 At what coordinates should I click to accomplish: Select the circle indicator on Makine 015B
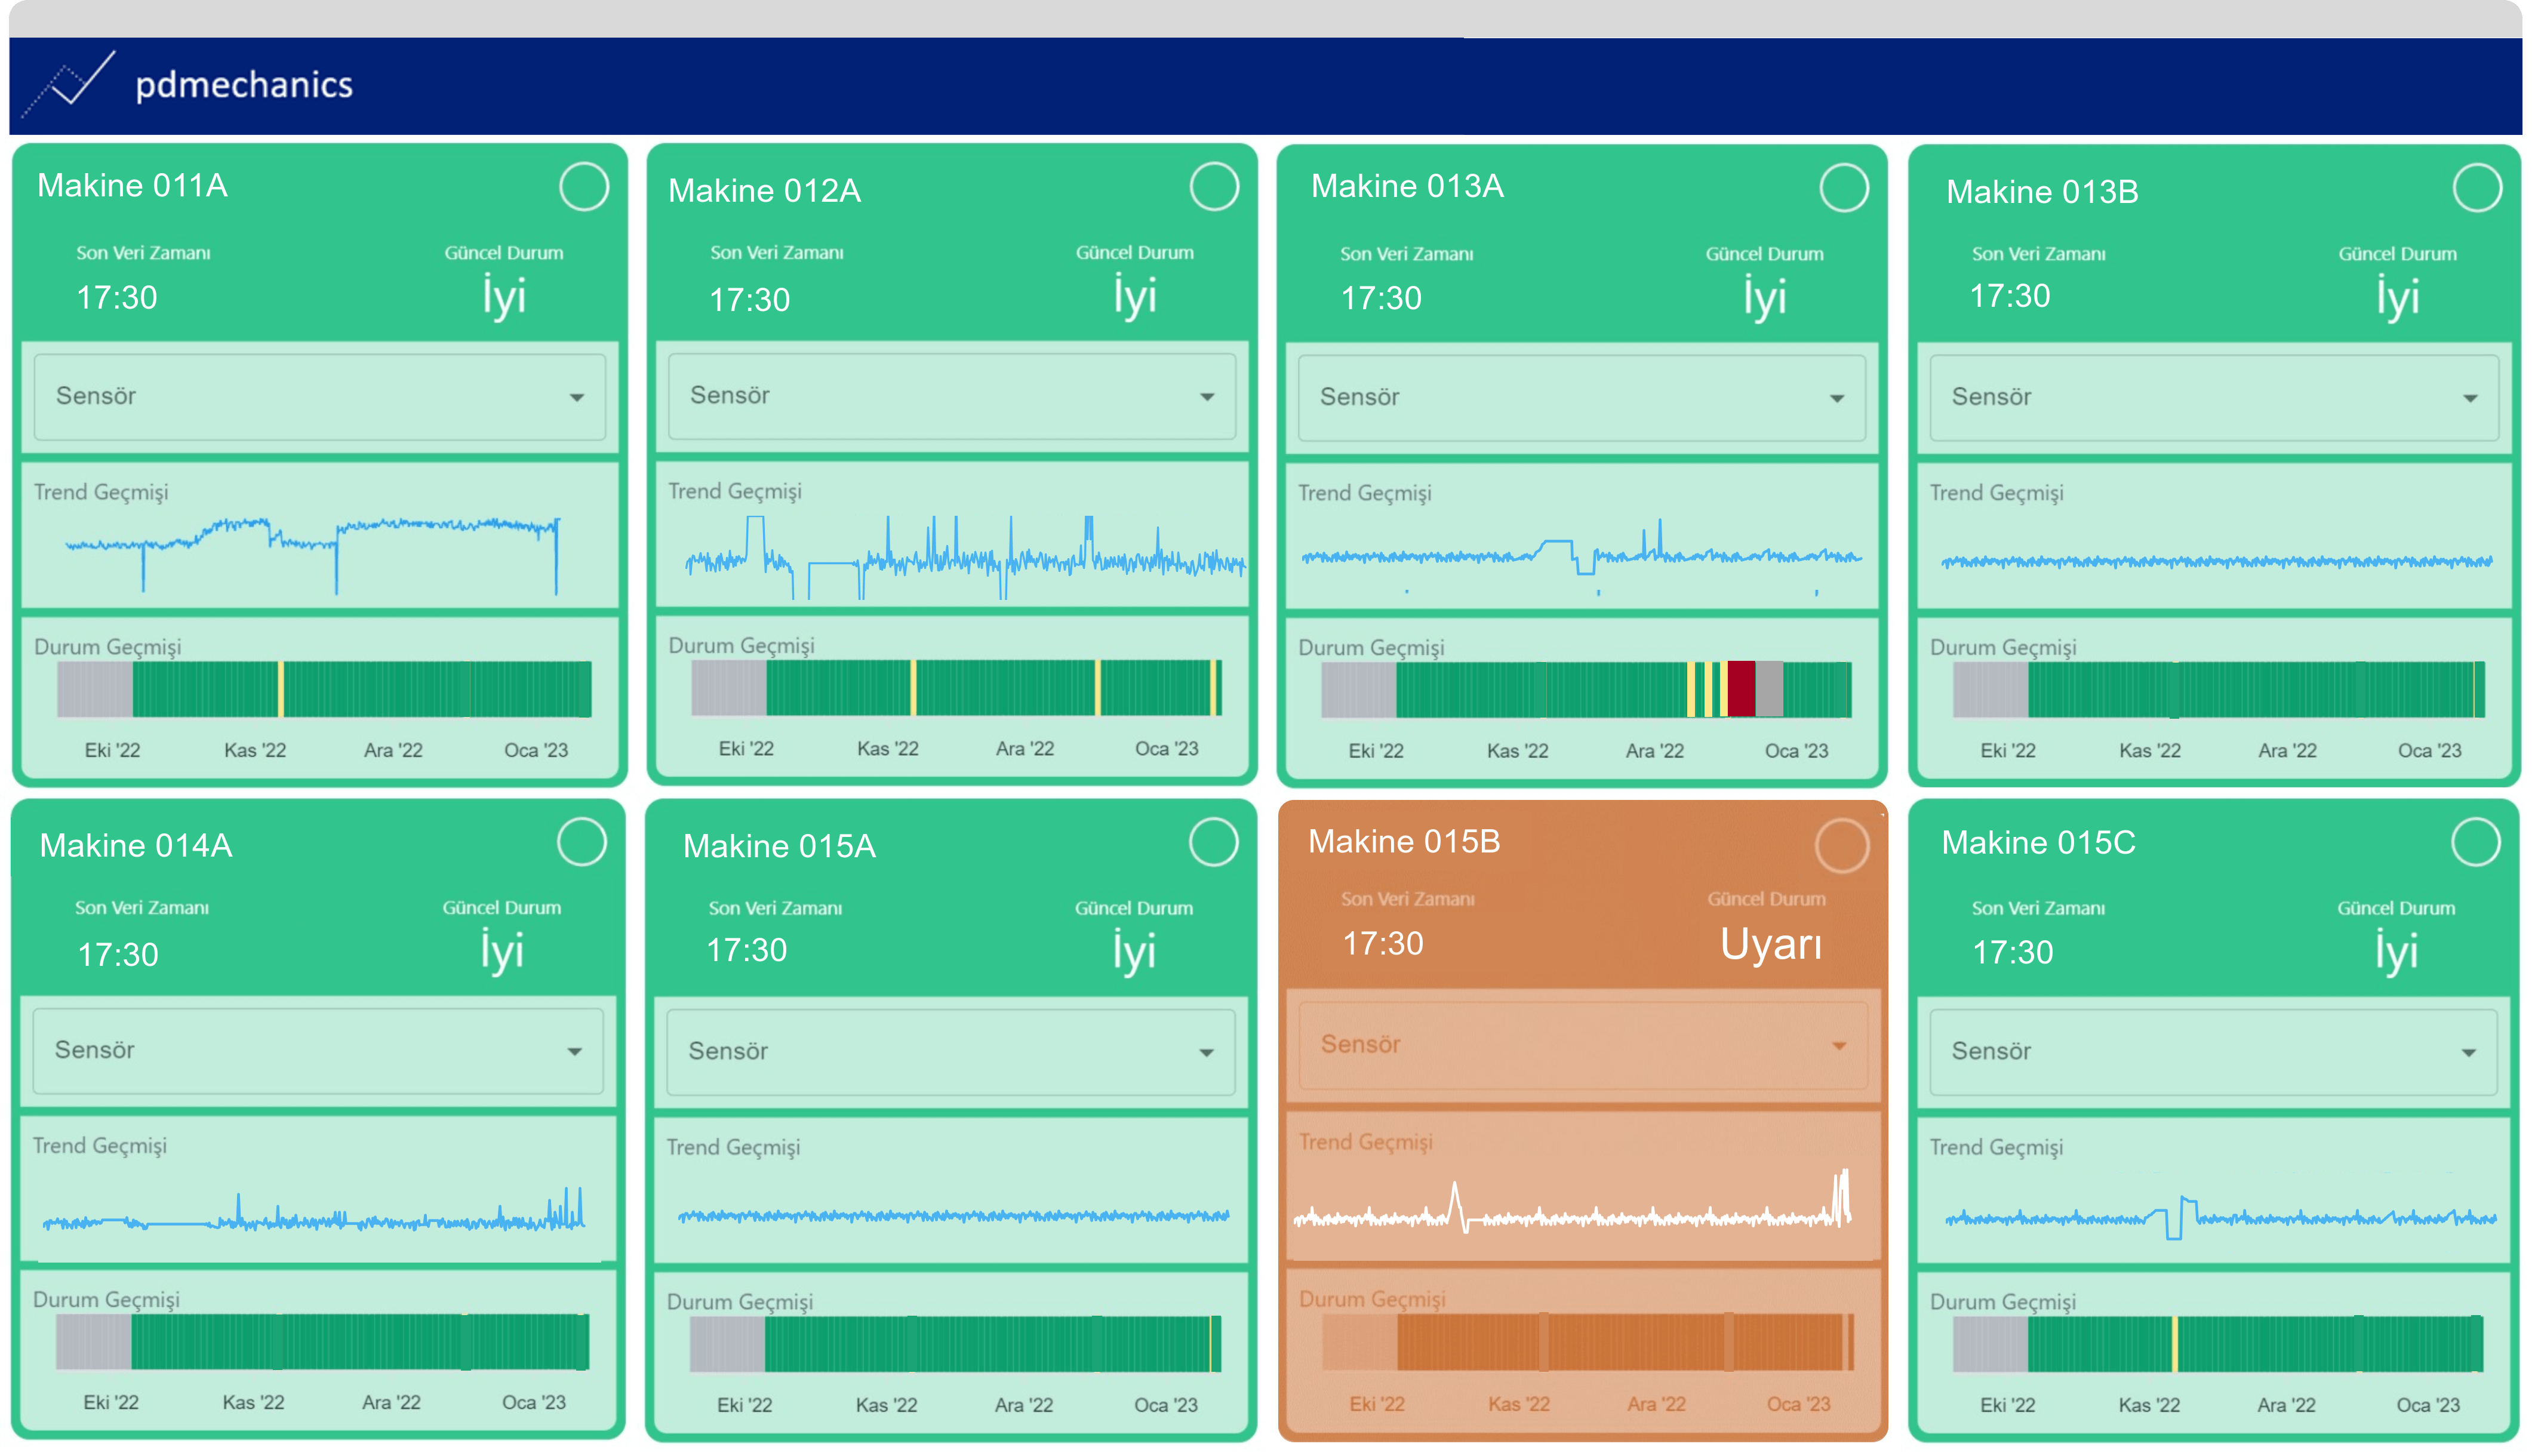click(x=1842, y=846)
